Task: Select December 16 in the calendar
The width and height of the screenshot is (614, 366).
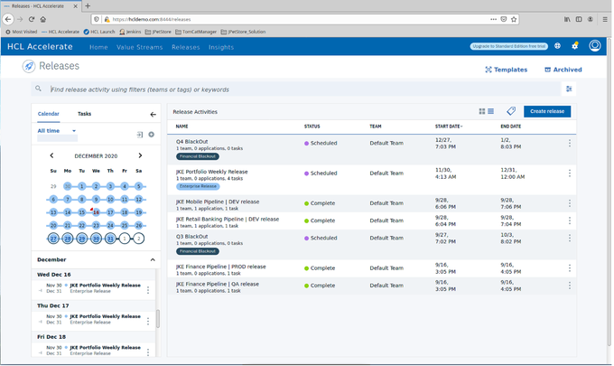Action: tap(96, 212)
